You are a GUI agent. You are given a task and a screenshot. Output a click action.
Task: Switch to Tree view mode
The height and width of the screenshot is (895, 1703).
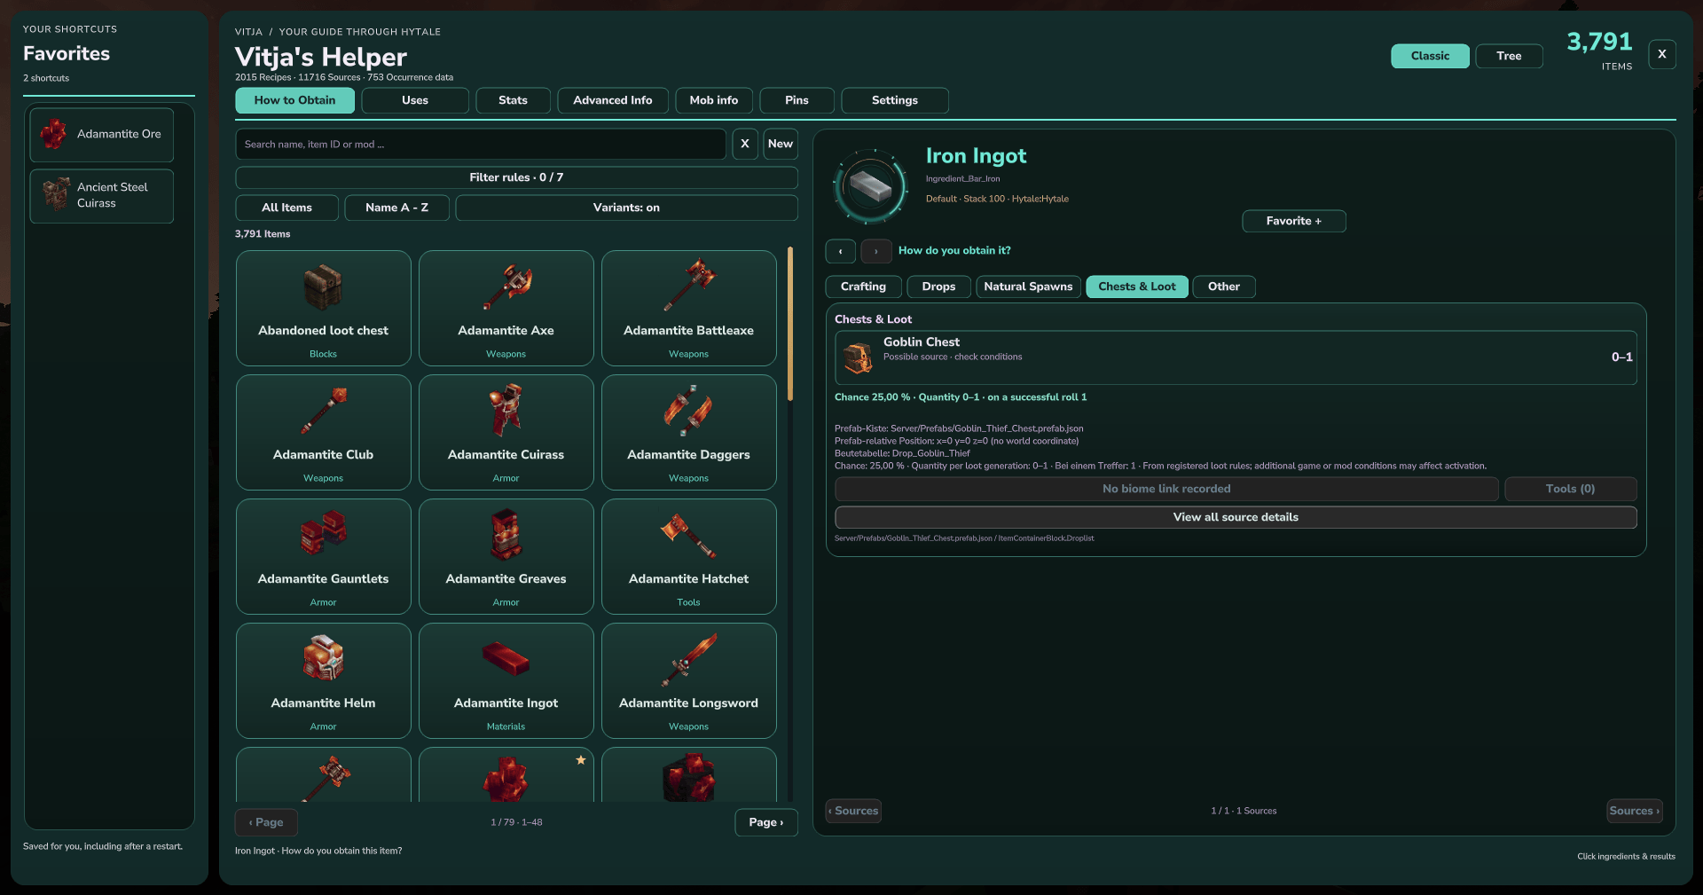pos(1509,56)
